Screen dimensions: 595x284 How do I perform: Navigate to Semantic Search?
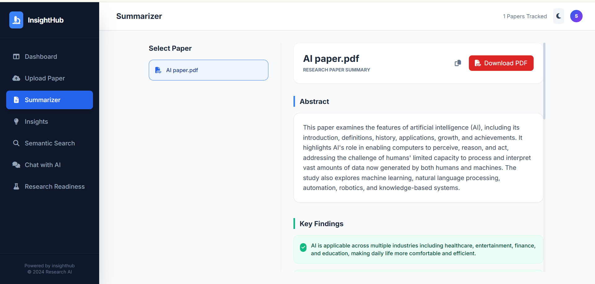tap(50, 143)
